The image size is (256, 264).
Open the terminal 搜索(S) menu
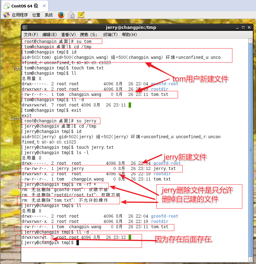coord(88,35)
